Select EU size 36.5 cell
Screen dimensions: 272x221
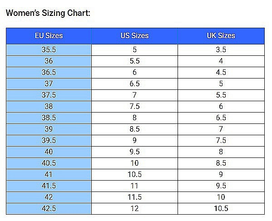pyautogui.click(x=49, y=73)
